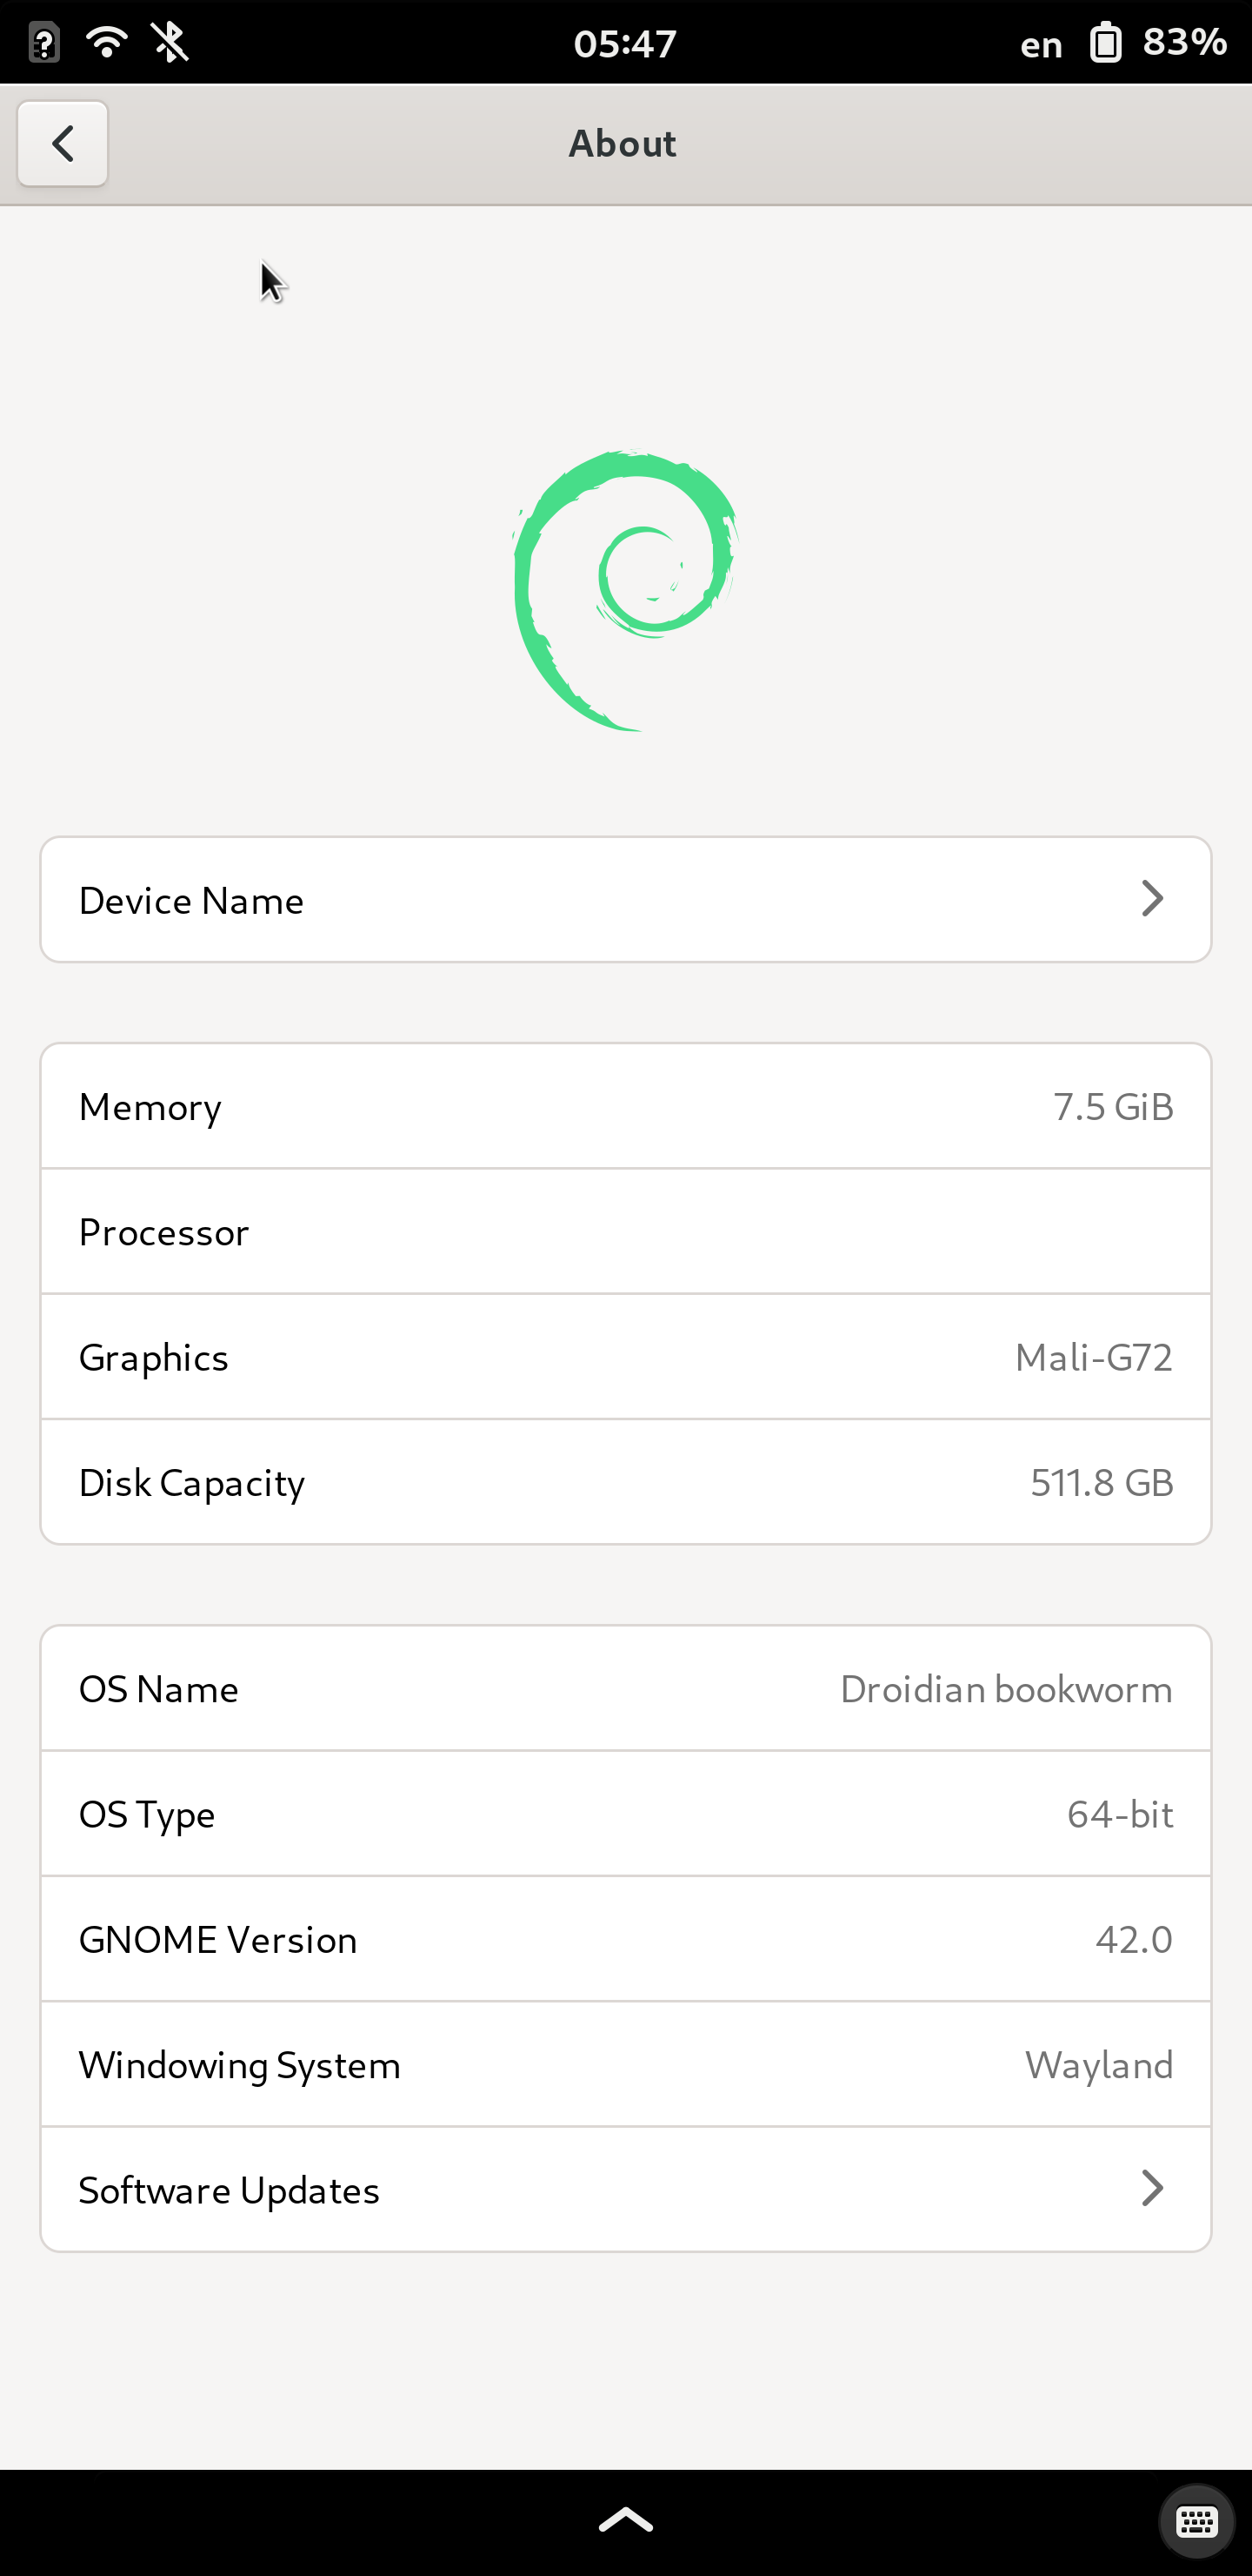Expand the Device Name chevron arrow
Screen dimensions: 1252x2576
(x=1152, y=899)
